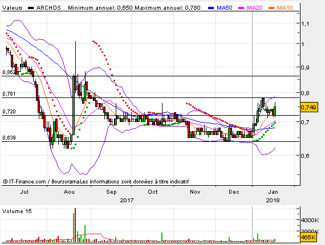Viewport: 325px width, 245px height.
Task: Select the MA50 legend label
Action: [225, 8]
